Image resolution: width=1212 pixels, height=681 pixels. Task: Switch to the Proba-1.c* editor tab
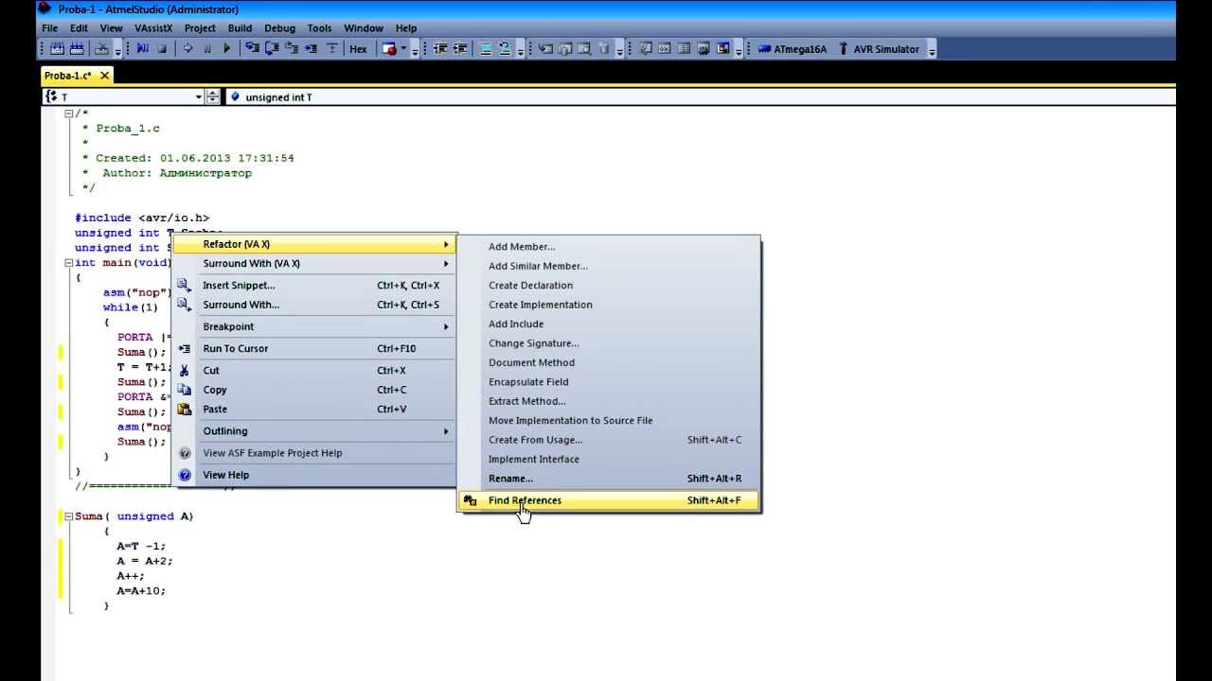pos(68,76)
